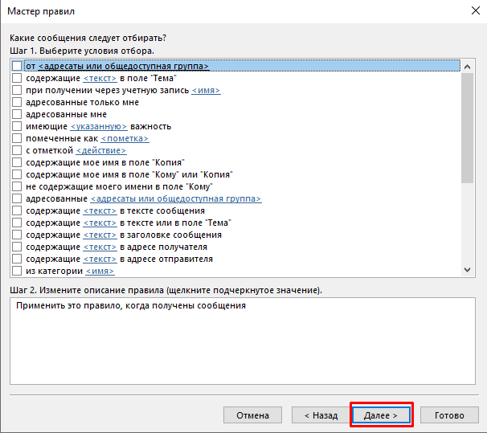Check the 'адресованные мне' condition

pyautogui.click(x=17, y=114)
